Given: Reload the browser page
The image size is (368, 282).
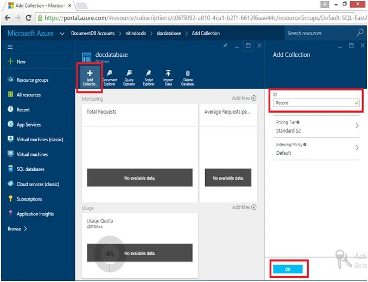Looking at the screenshot, I should coord(29,18).
